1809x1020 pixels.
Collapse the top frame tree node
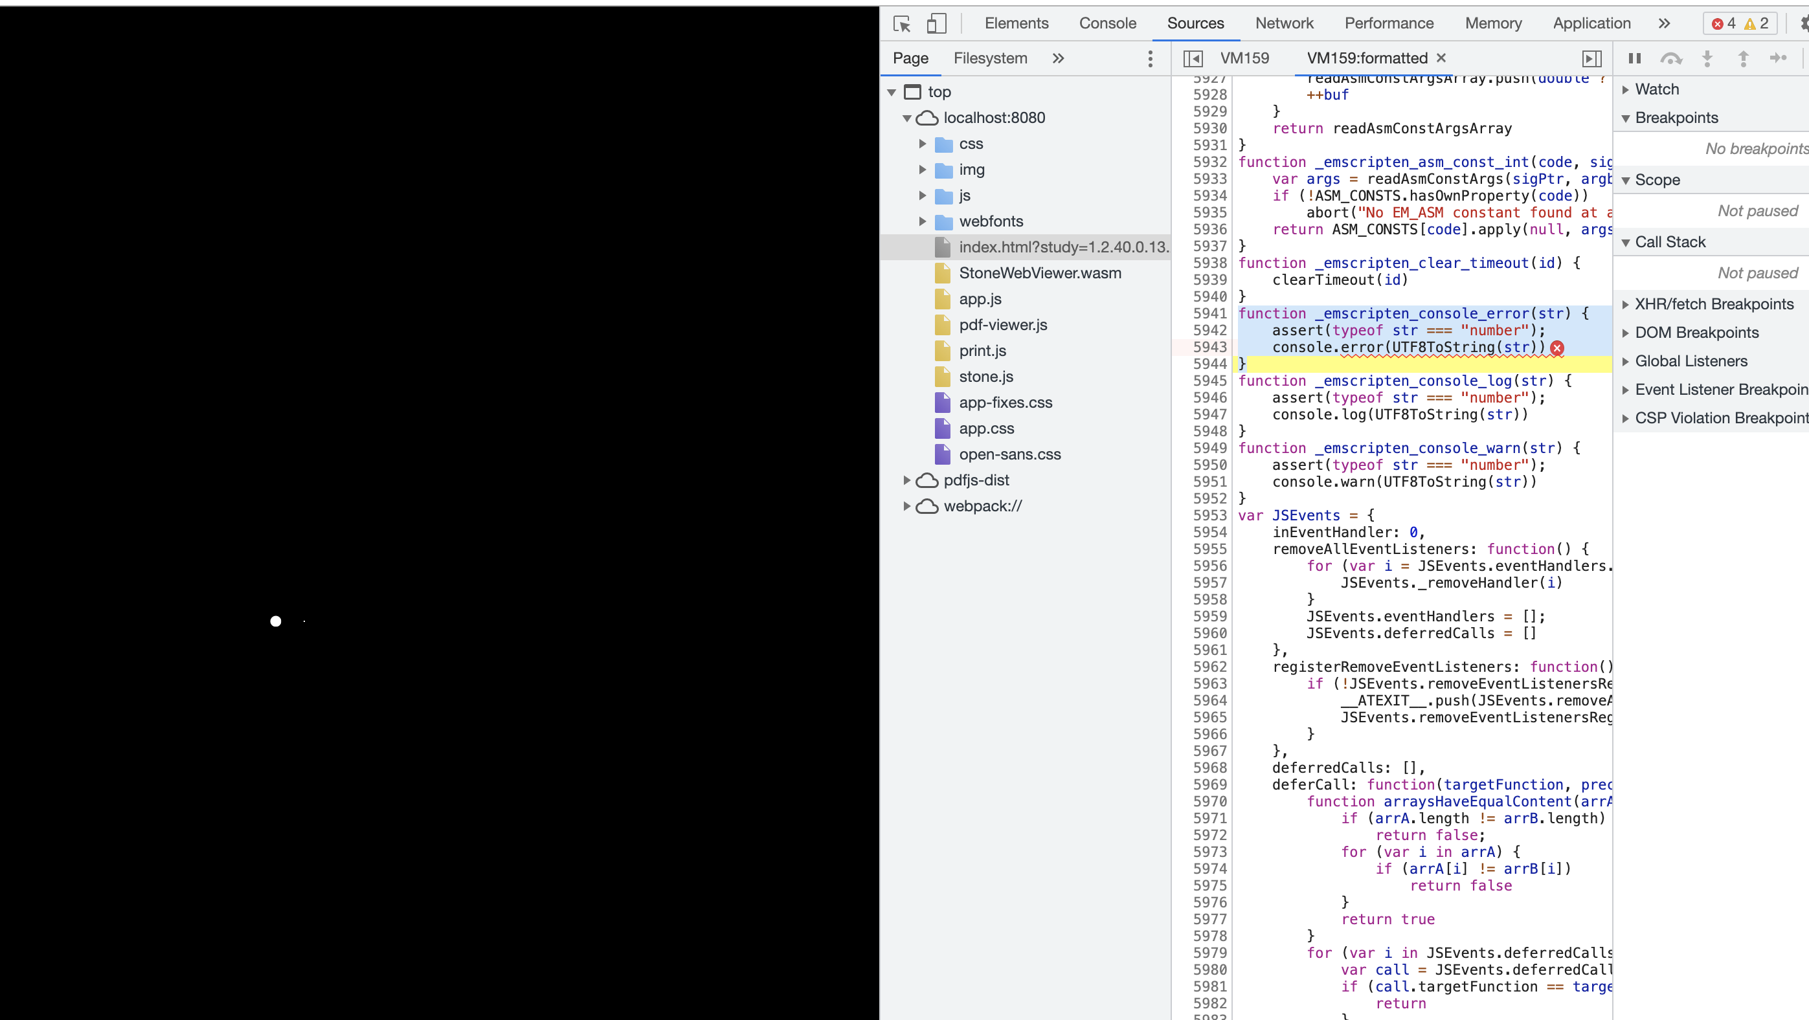892,92
